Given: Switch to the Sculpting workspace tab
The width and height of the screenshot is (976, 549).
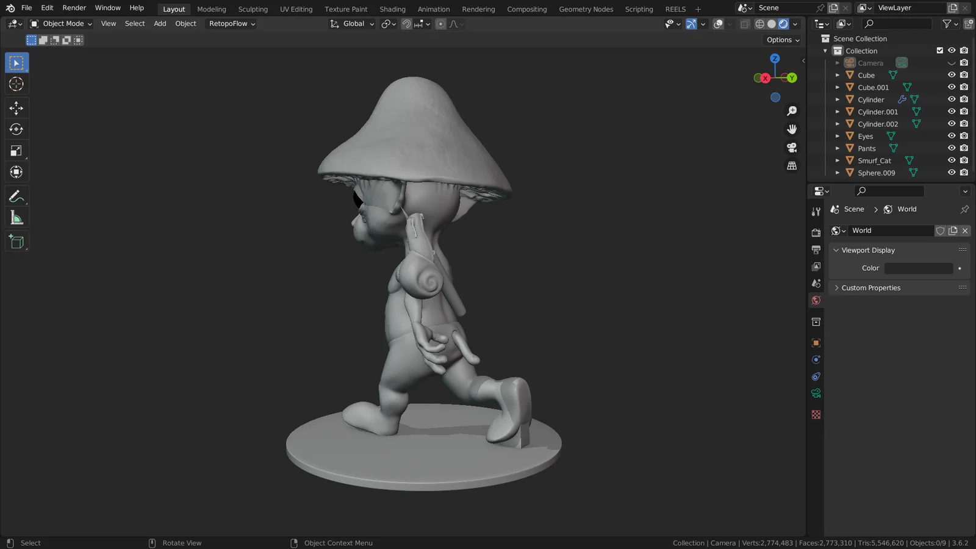Looking at the screenshot, I should pyautogui.click(x=253, y=9).
